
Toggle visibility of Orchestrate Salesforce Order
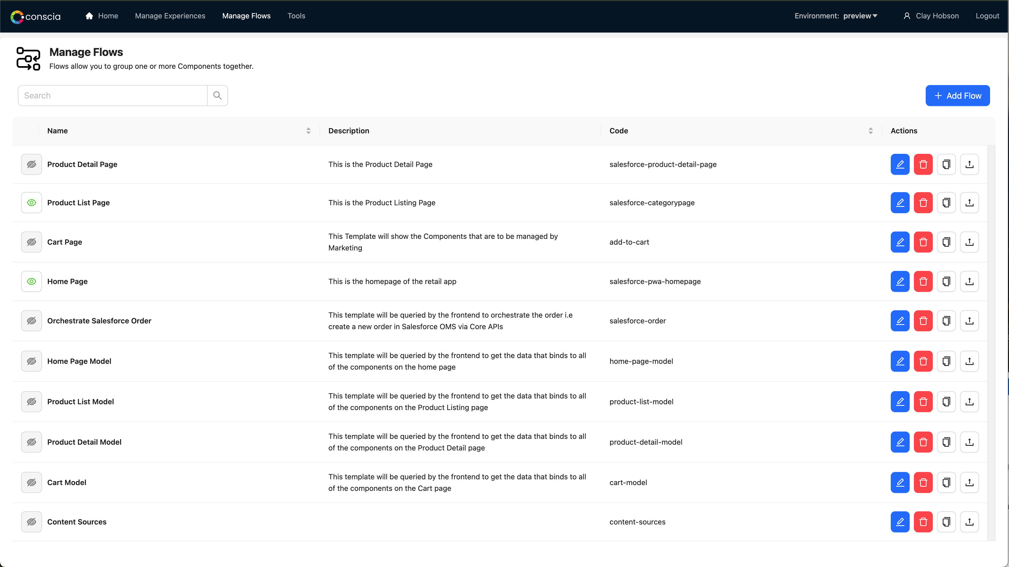point(31,321)
